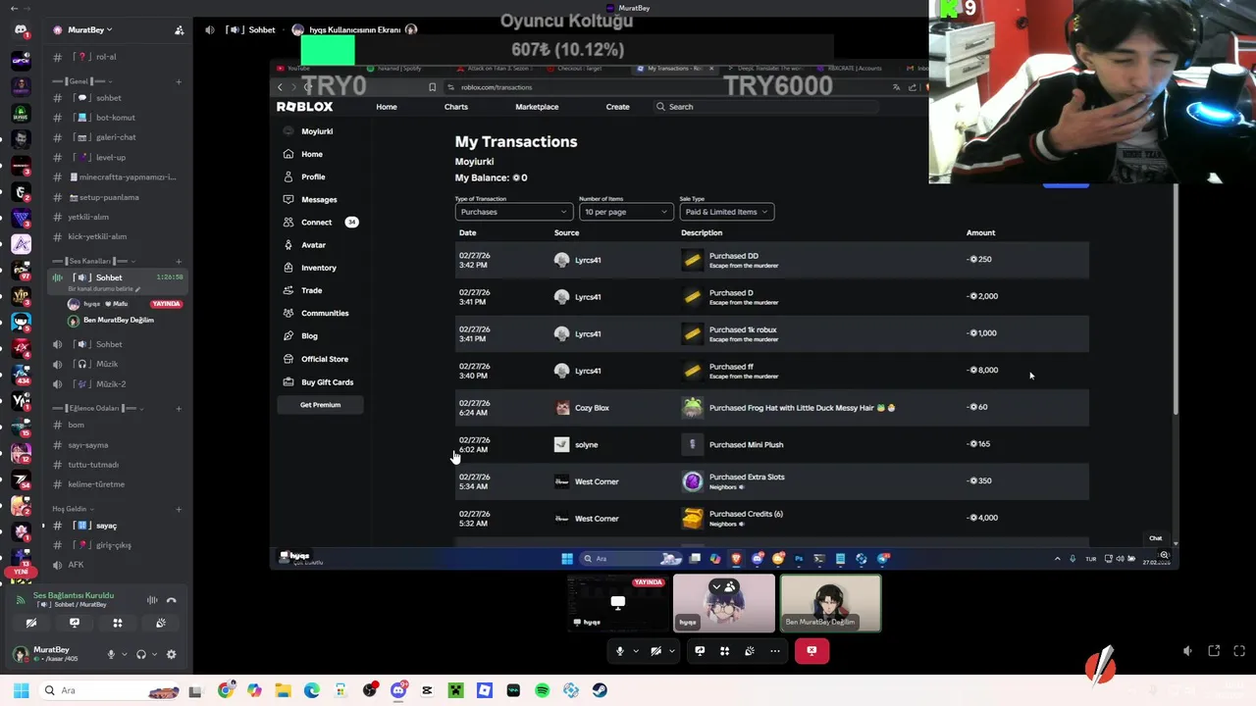The height and width of the screenshot is (706, 1256).
Task: Open Type of Transaction Purchases dropdown
Action: pos(513,212)
